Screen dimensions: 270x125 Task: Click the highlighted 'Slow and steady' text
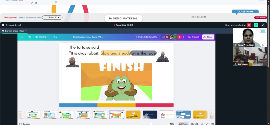116,53
